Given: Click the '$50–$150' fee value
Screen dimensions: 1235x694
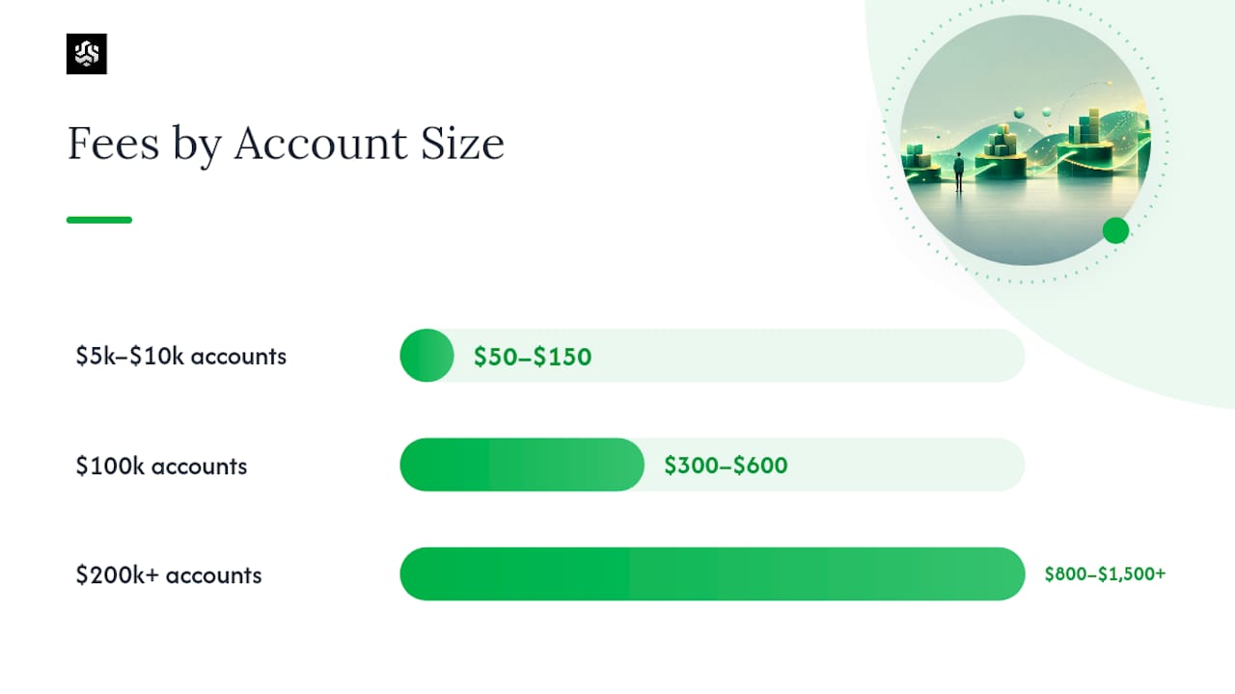Looking at the screenshot, I should tap(533, 357).
